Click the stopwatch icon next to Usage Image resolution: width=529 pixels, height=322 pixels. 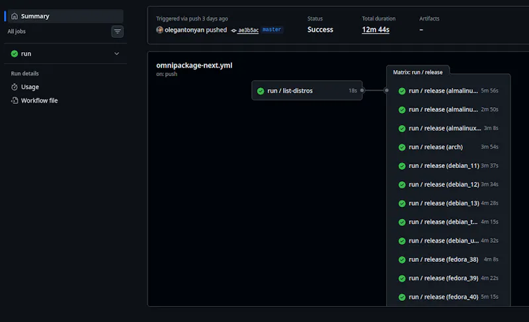tap(14, 87)
